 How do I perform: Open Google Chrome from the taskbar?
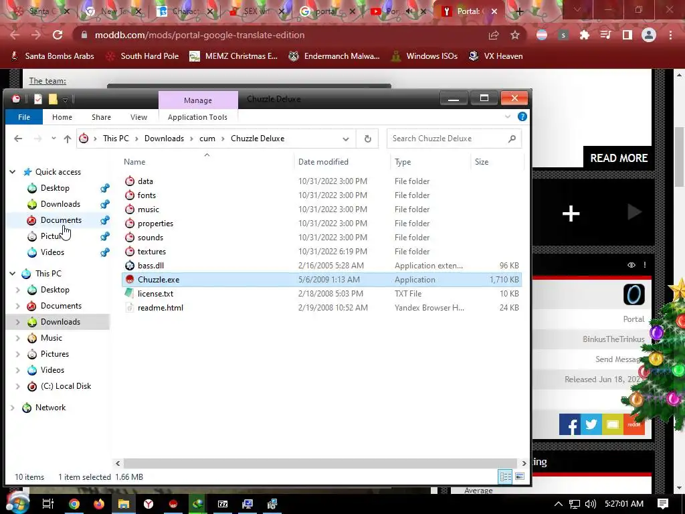pos(74,504)
